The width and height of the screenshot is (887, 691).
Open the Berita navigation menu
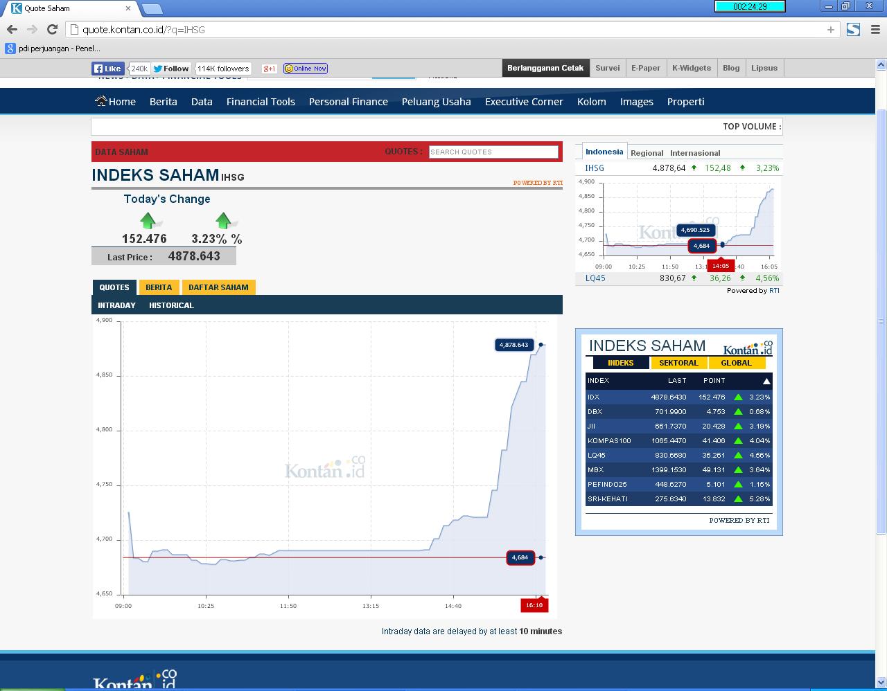(164, 101)
